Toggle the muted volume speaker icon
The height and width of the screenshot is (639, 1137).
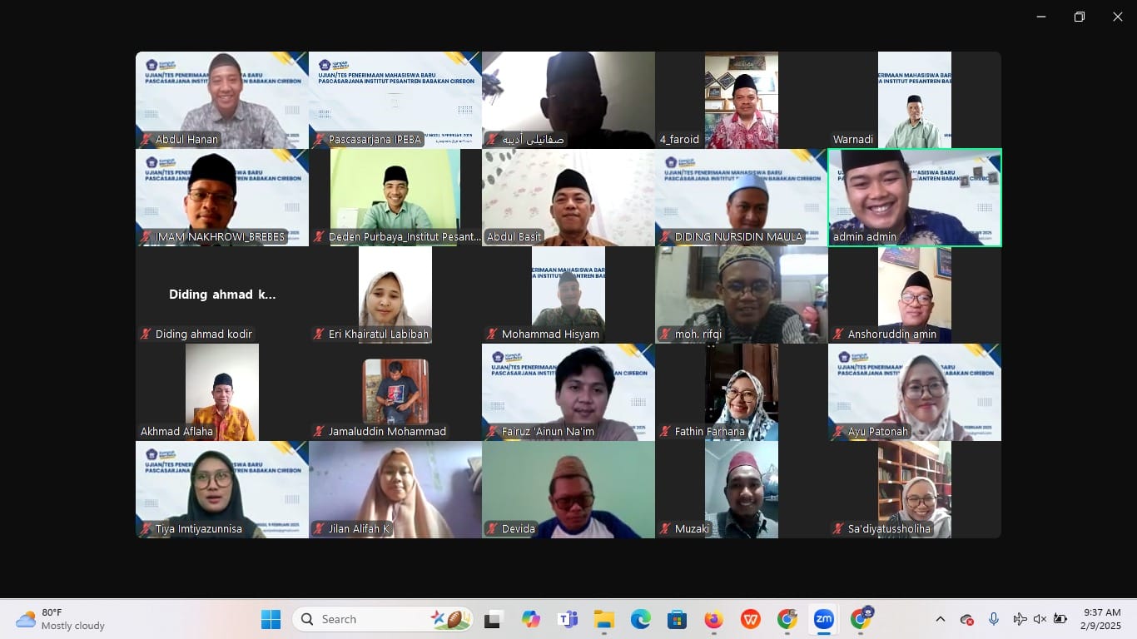[x=1040, y=619]
